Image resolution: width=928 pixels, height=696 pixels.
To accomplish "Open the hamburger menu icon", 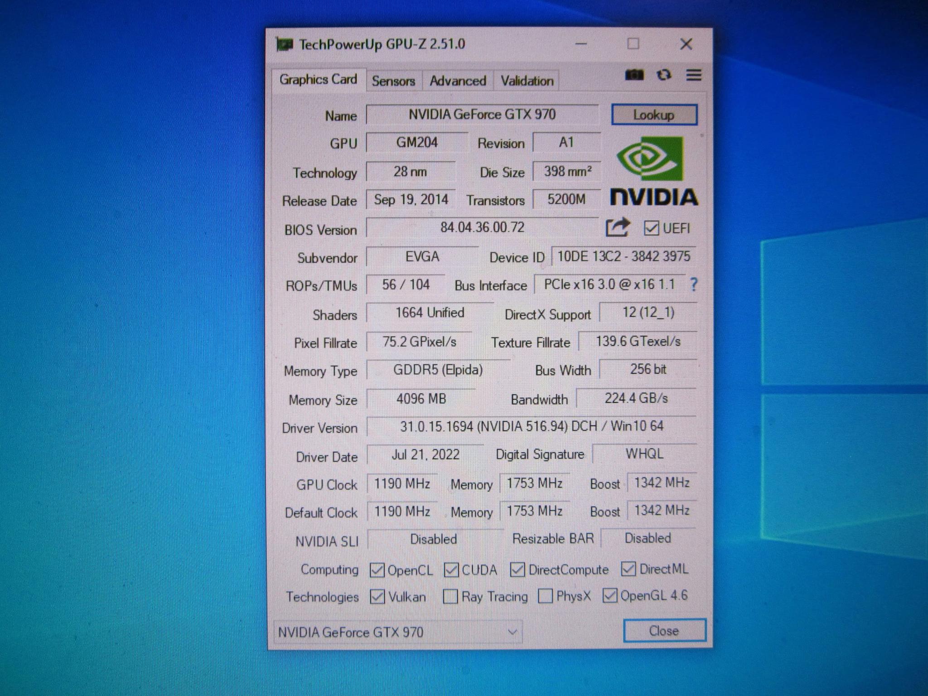I will pos(694,75).
